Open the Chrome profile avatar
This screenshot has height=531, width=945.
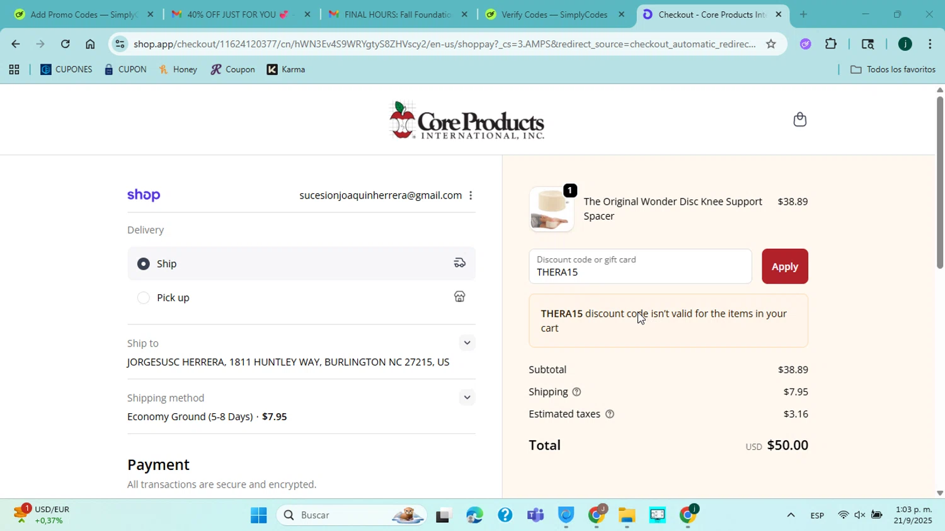point(905,43)
